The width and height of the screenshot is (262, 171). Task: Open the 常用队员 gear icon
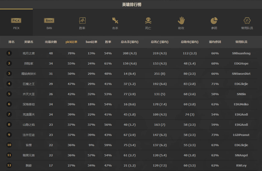247,20
